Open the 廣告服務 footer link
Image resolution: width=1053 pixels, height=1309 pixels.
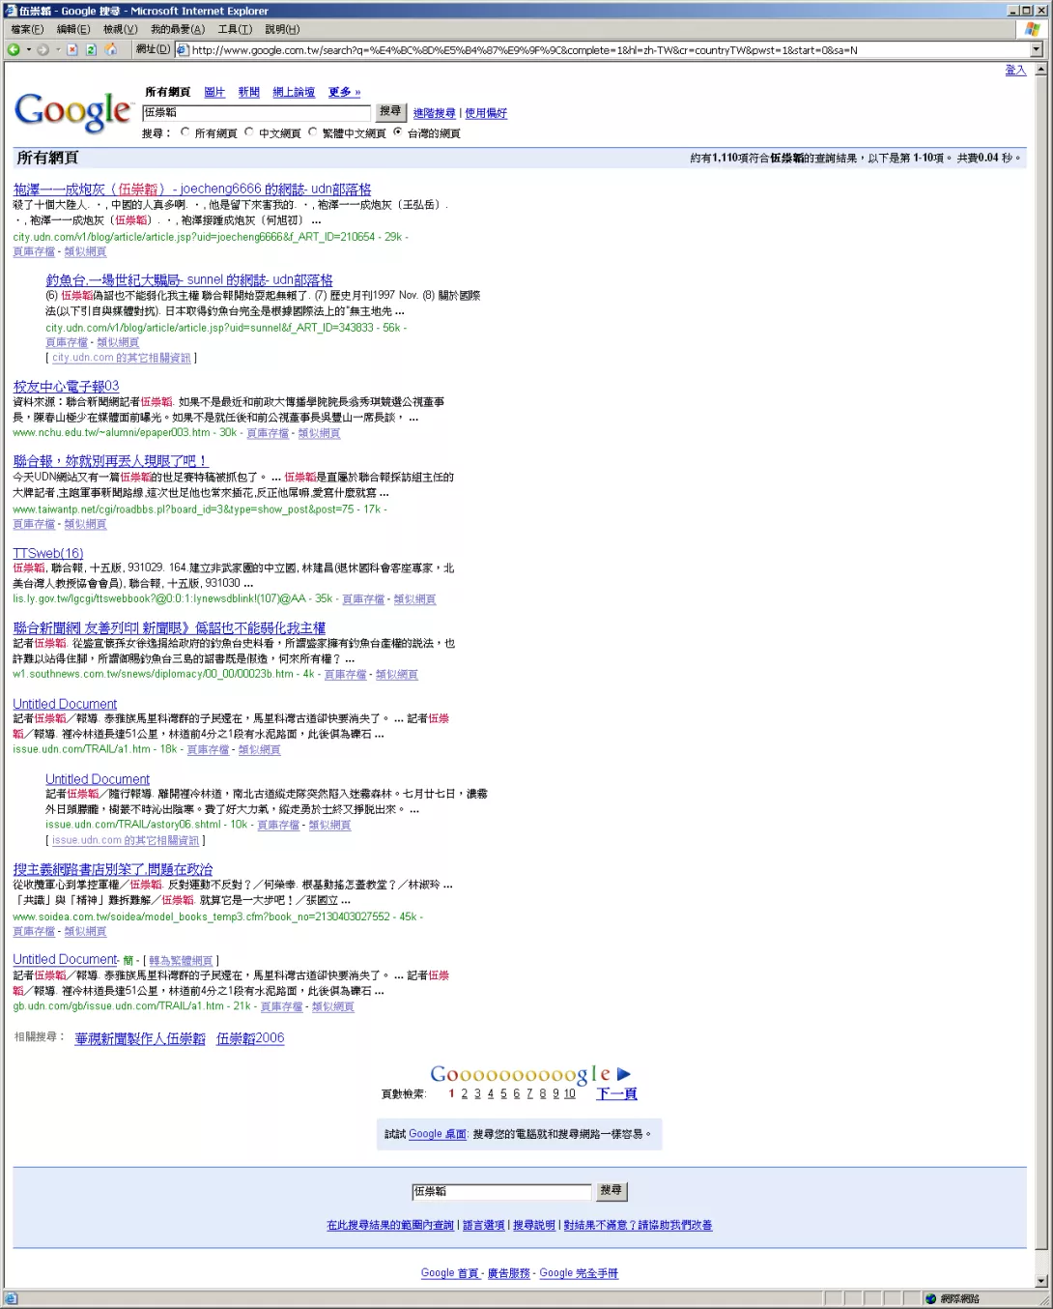(508, 1273)
